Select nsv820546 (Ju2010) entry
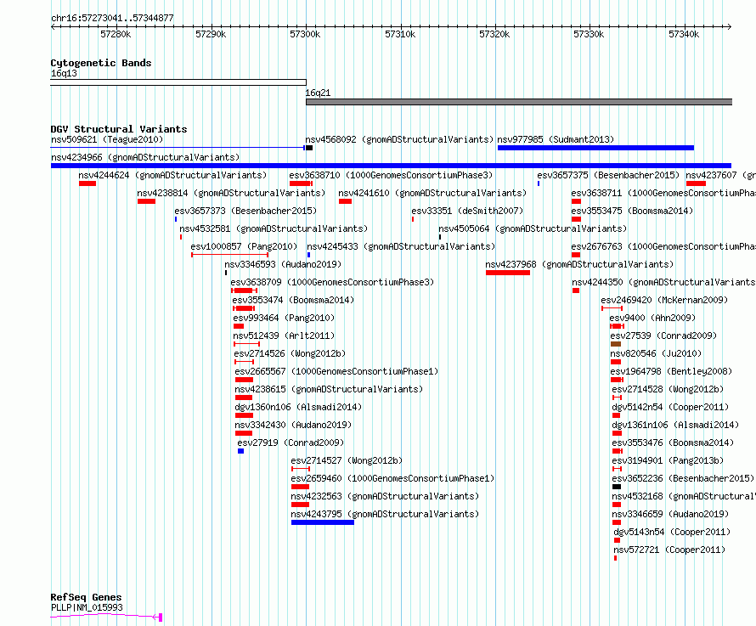 (656, 353)
